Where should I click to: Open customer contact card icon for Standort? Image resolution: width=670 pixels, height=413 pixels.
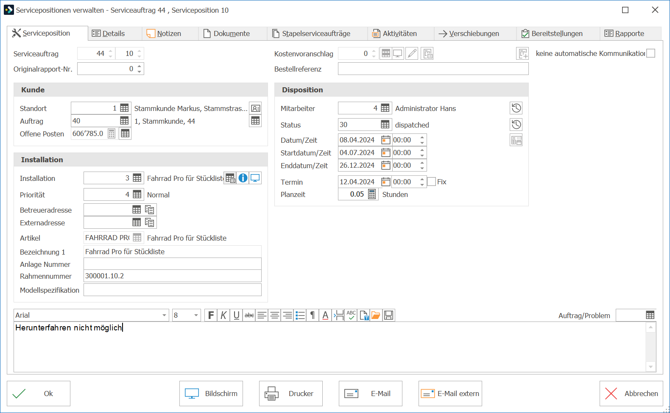pos(255,108)
